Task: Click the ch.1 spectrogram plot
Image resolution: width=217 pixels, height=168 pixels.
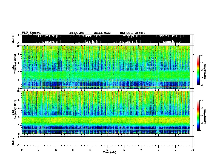Action: click(106, 67)
